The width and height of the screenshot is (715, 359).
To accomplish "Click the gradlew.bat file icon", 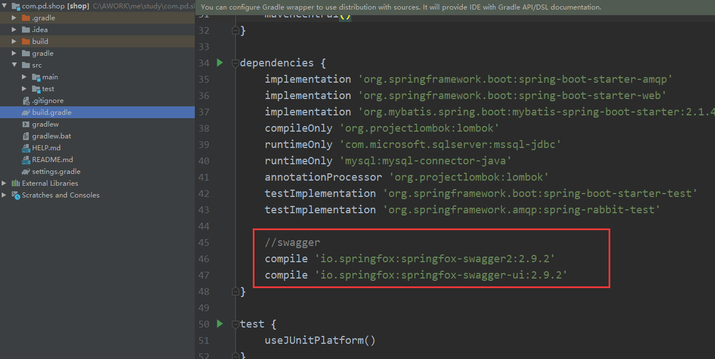I will (26, 136).
